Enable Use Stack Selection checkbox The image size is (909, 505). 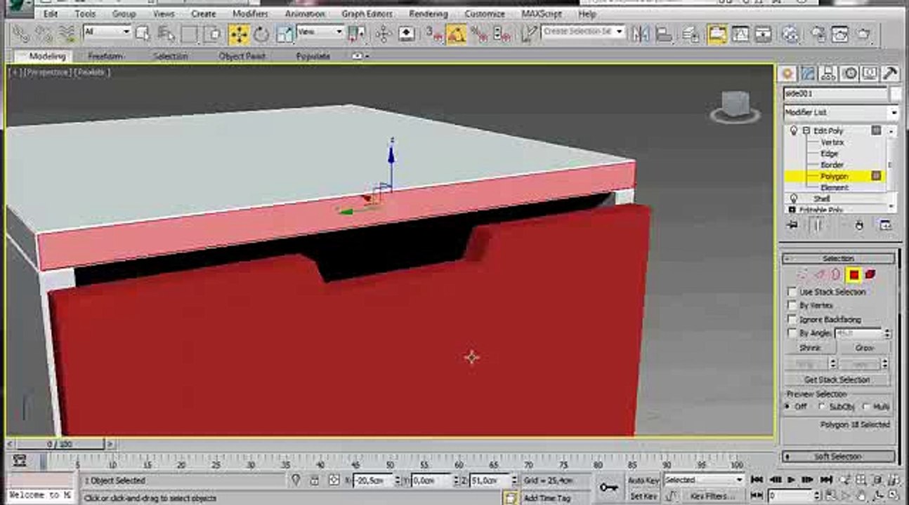792,292
